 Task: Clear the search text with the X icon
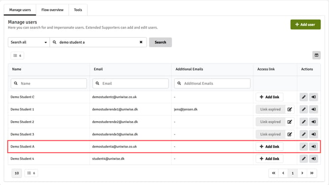pos(141,42)
